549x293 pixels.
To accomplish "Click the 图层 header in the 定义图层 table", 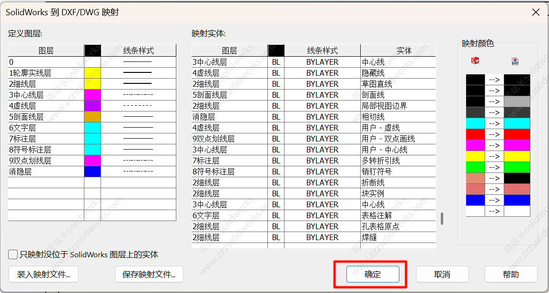I will pyautogui.click(x=46, y=51).
